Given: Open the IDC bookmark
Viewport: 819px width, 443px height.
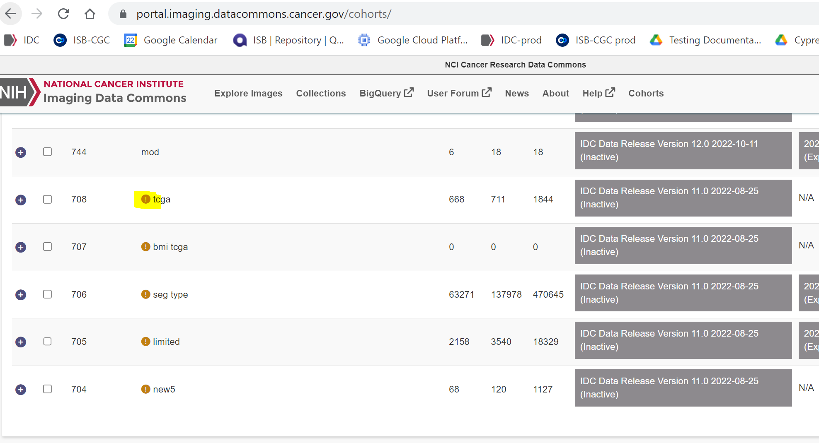Looking at the screenshot, I should [22, 40].
